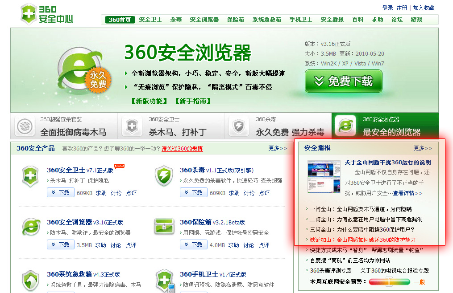Open the 360首页 navigation tab
The width and height of the screenshot is (453, 293).
(120, 20)
